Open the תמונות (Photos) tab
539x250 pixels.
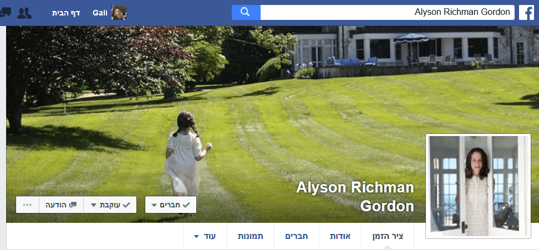251,236
